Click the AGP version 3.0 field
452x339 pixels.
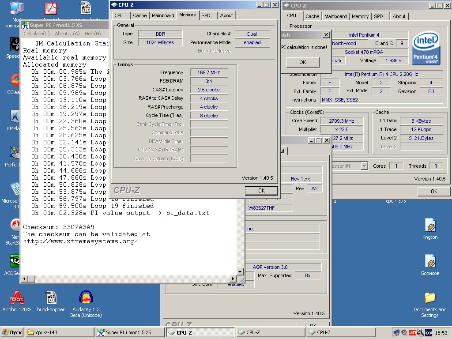283,267
